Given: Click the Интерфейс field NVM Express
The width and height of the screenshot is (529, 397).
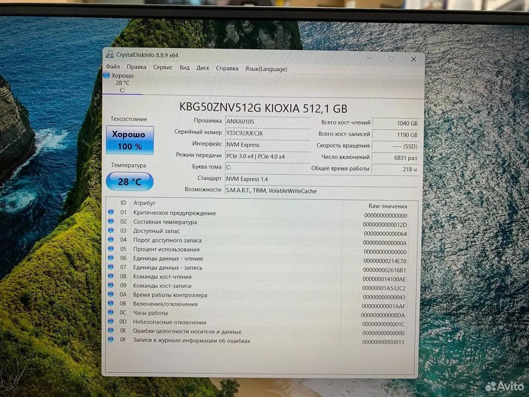Looking at the screenshot, I should coord(267,145).
